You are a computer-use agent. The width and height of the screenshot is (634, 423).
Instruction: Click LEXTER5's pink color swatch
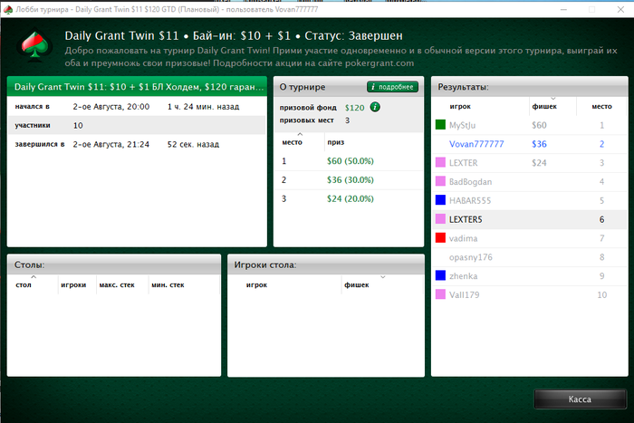coord(440,219)
